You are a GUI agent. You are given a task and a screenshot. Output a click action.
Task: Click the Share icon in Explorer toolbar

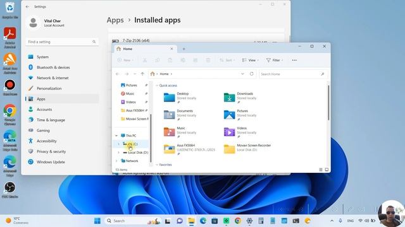pos(196,61)
